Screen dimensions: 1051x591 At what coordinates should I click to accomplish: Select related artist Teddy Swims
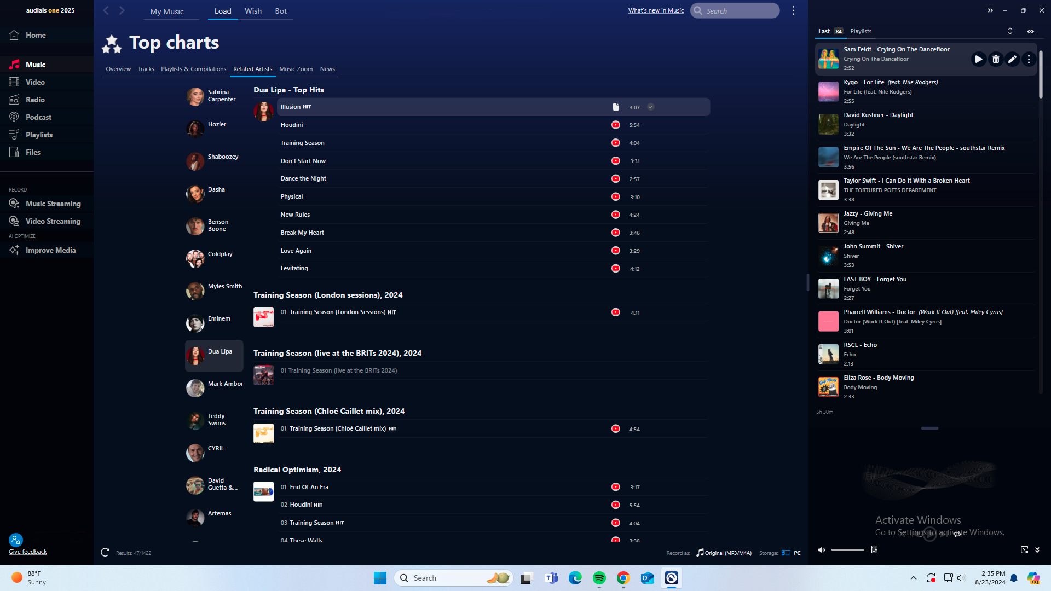click(x=214, y=420)
